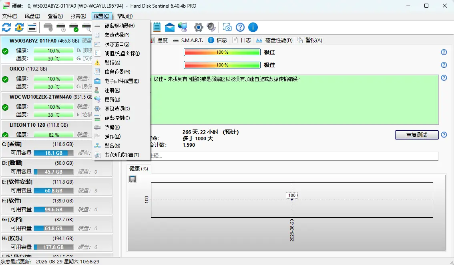Click the 100 data point on health chart
The height and width of the screenshot is (265, 454).
(x=292, y=200)
